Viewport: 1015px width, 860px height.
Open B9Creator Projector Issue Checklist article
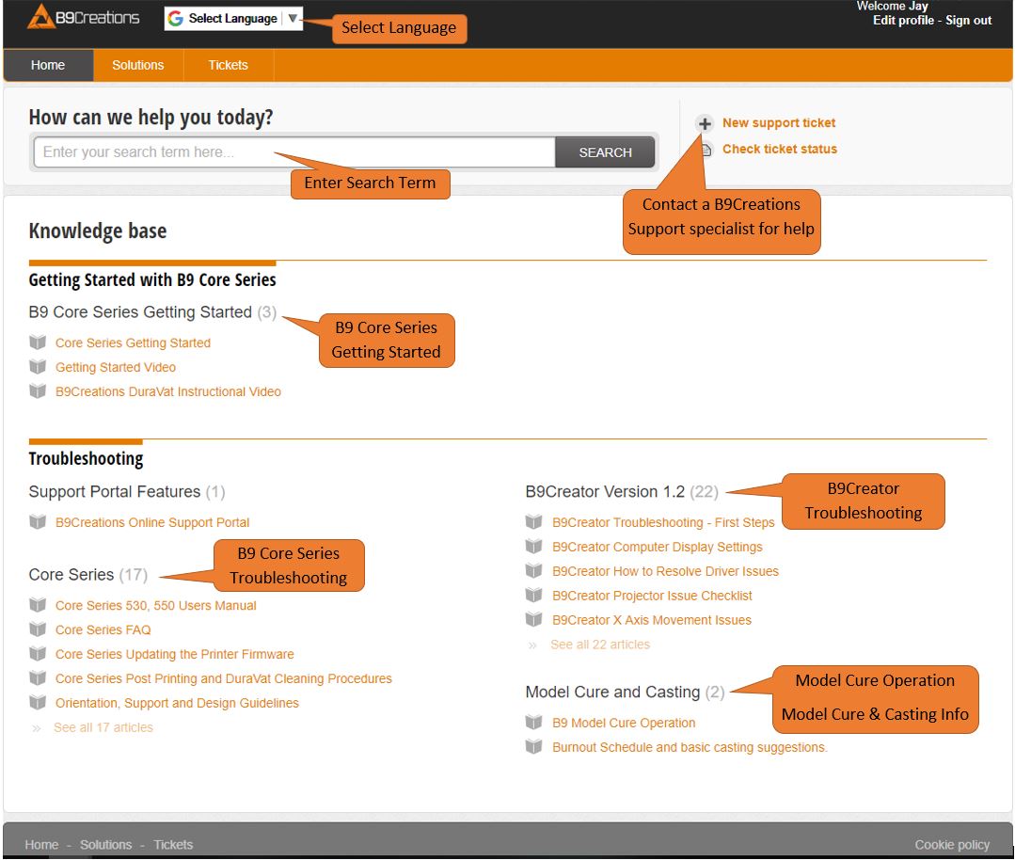click(x=652, y=596)
